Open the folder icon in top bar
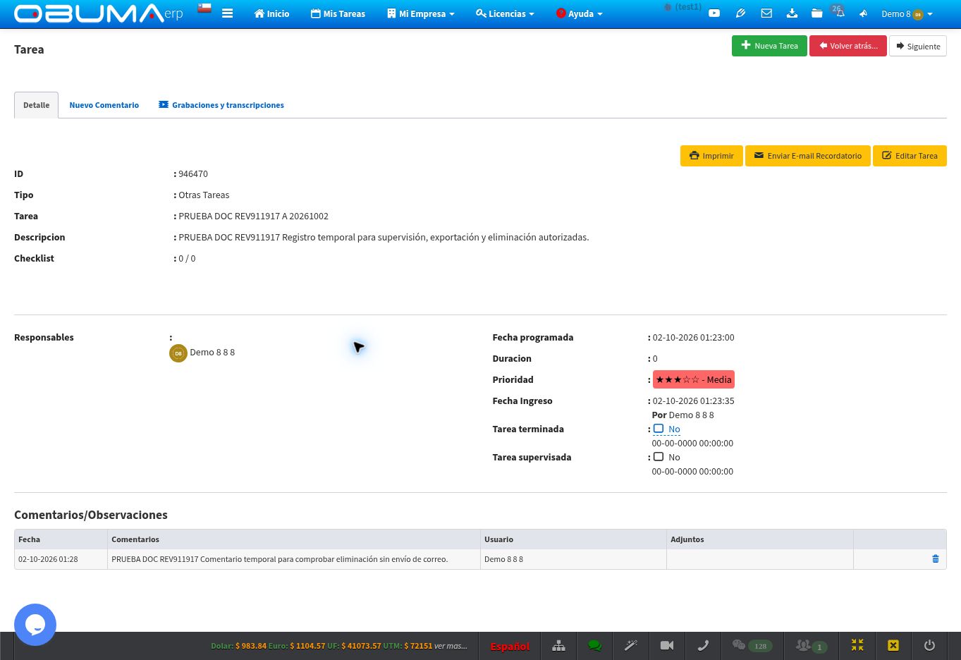 (816, 13)
